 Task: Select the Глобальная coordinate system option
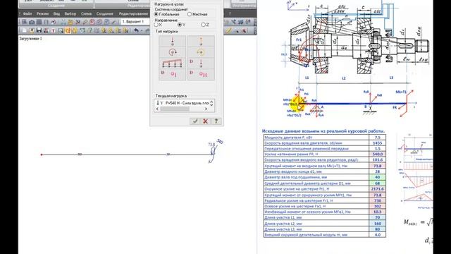coord(167,14)
